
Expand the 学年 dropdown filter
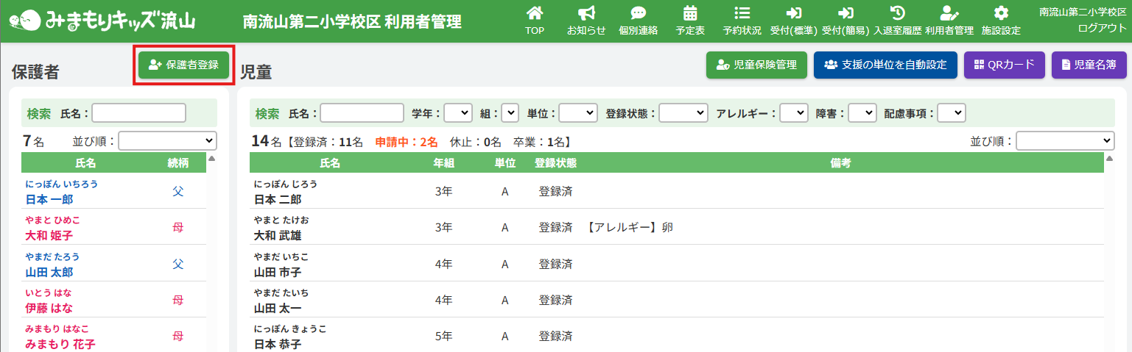point(457,113)
